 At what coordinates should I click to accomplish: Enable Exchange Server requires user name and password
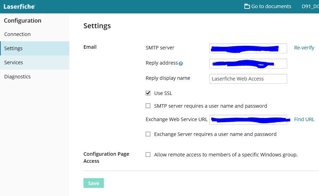tap(148, 134)
